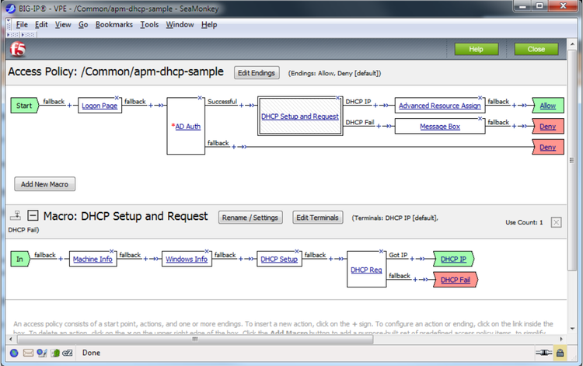The image size is (583, 366).
Task: Open the View menu
Action: pos(63,25)
